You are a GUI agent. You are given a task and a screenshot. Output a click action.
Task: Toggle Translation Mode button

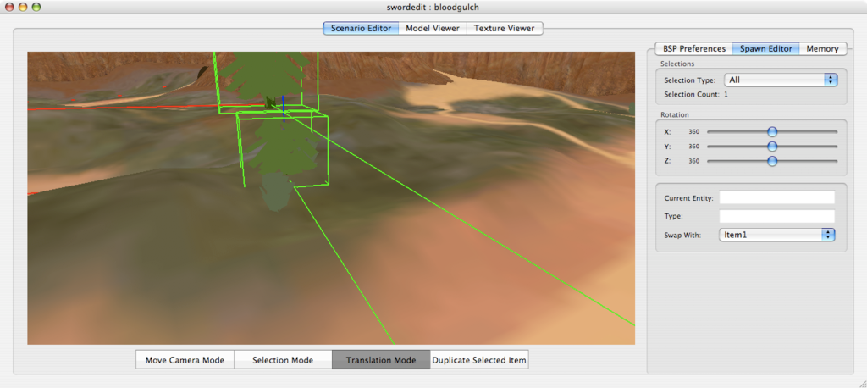pos(381,360)
